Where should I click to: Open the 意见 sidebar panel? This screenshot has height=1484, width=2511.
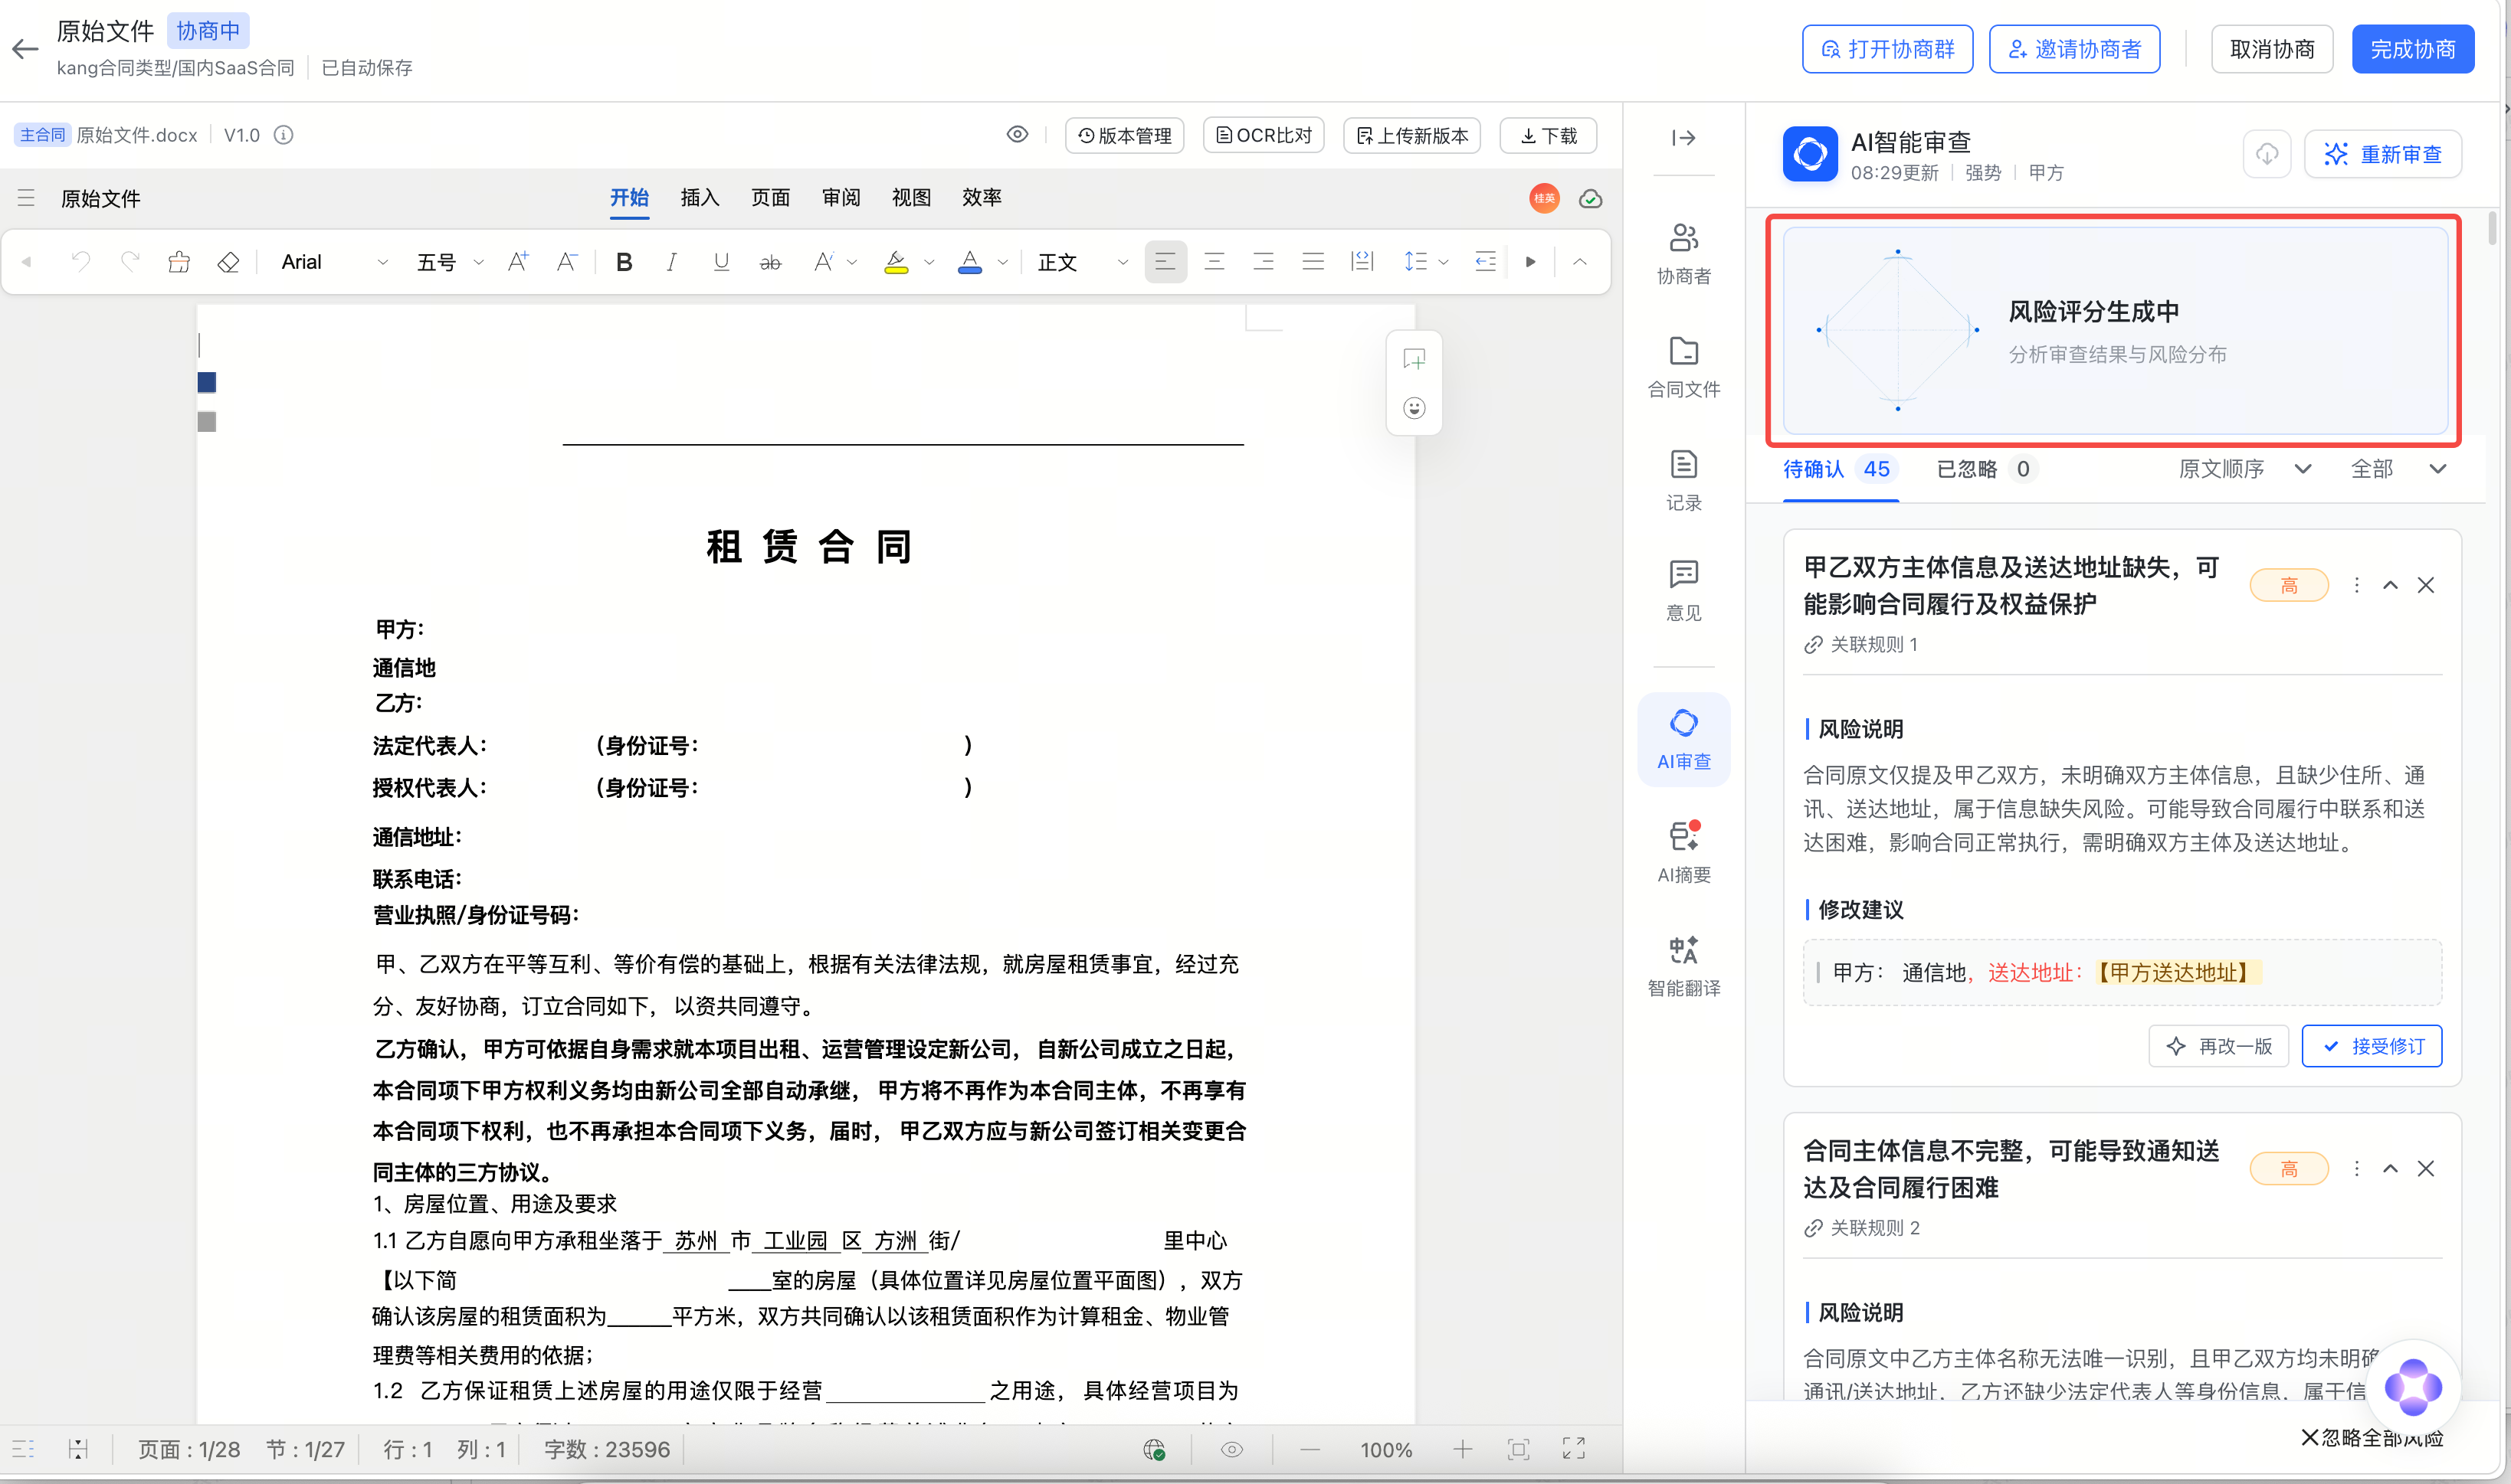click(1683, 590)
